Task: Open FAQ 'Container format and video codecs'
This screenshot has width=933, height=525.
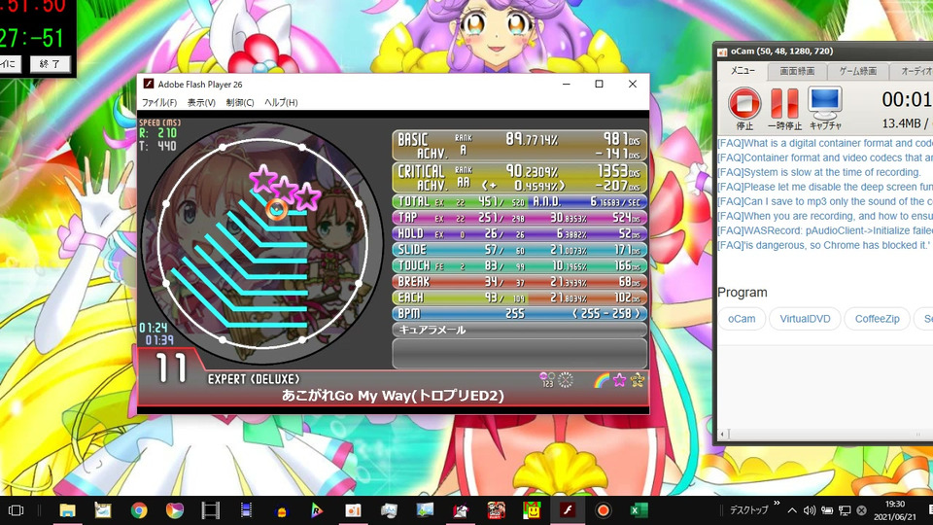Action: [825, 157]
